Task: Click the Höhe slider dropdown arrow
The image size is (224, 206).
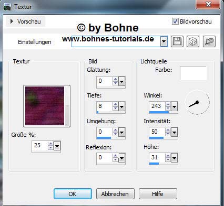Action: coord(174,158)
